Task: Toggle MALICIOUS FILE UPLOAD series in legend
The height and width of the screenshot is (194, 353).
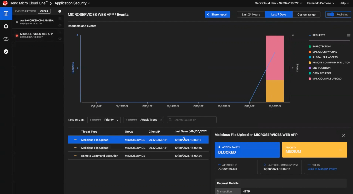Action: pyautogui.click(x=325, y=79)
